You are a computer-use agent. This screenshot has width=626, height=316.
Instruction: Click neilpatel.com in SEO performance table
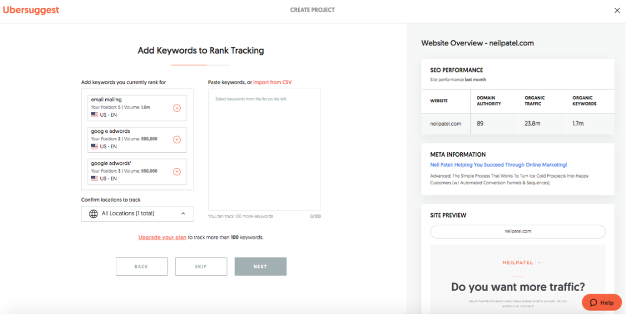coord(445,123)
